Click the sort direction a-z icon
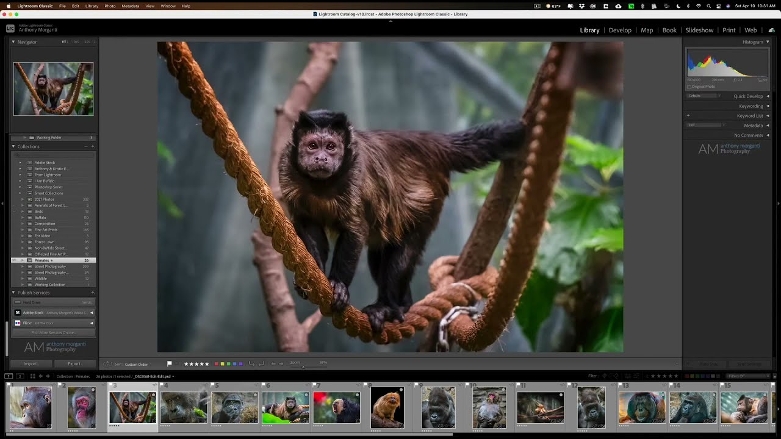The image size is (781, 439). pyautogui.click(x=107, y=364)
